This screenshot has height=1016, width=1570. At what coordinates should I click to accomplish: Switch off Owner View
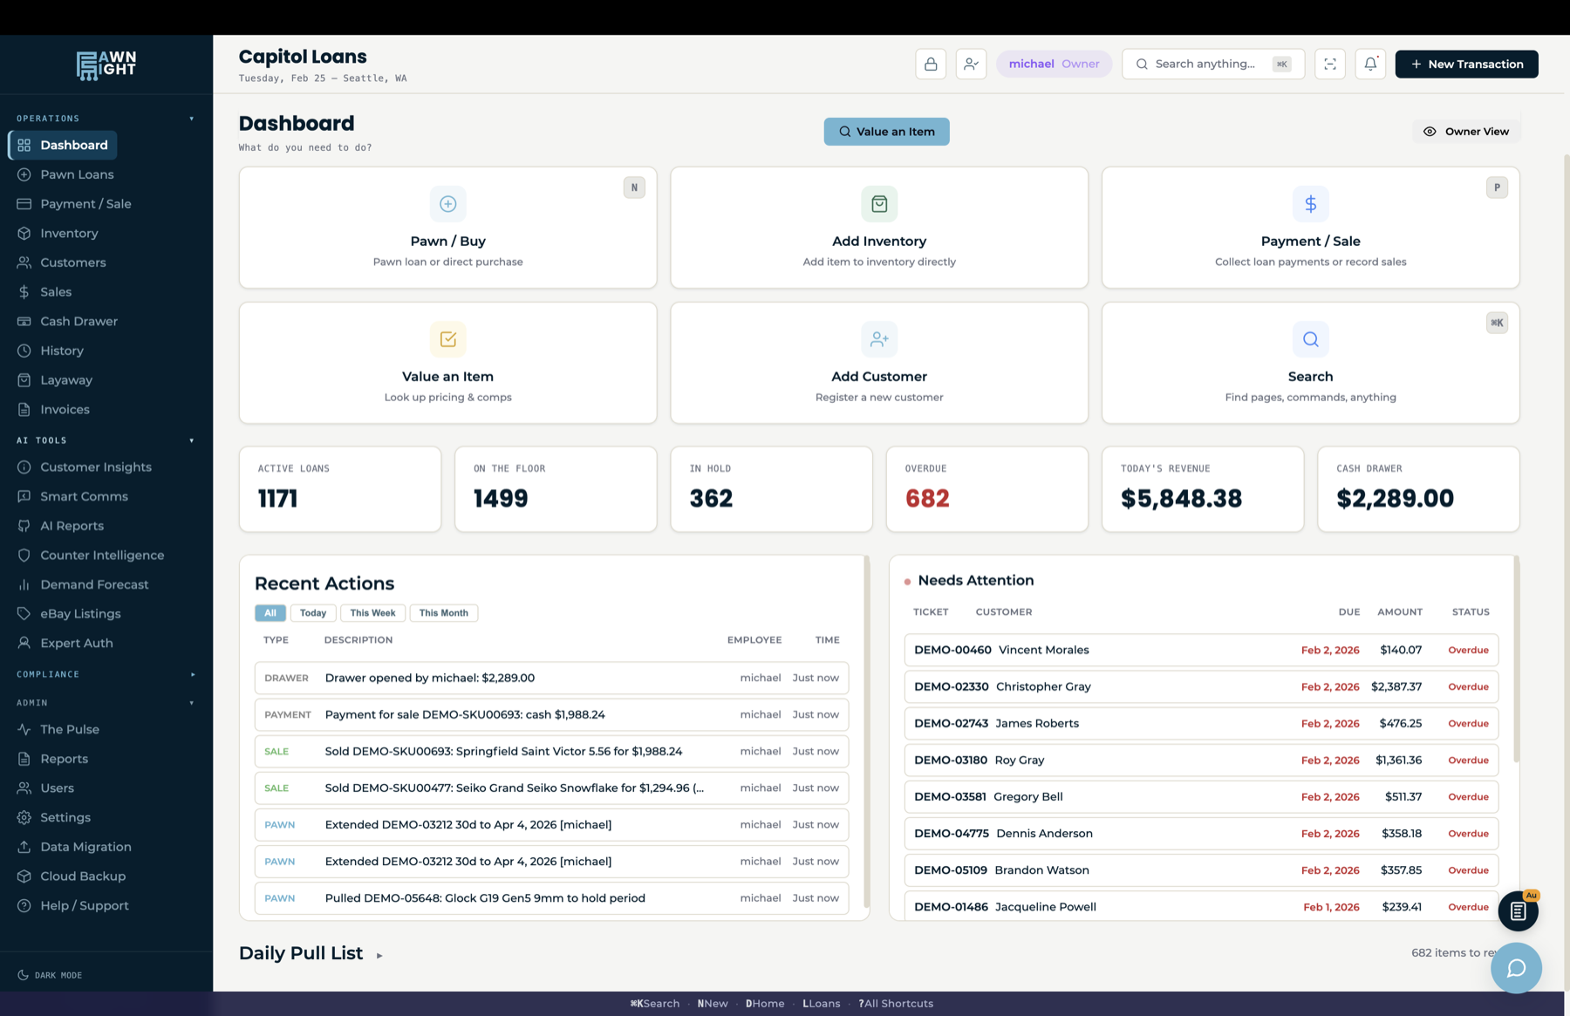(1466, 131)
